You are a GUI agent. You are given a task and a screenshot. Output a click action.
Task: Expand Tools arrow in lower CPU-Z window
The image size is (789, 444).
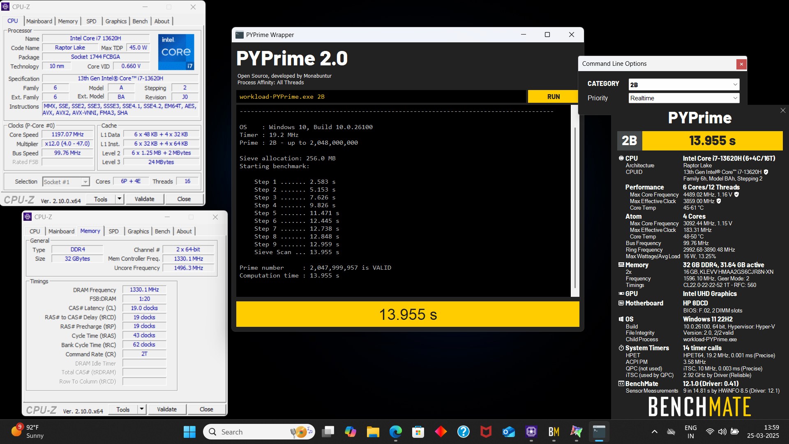pos(141,409)
